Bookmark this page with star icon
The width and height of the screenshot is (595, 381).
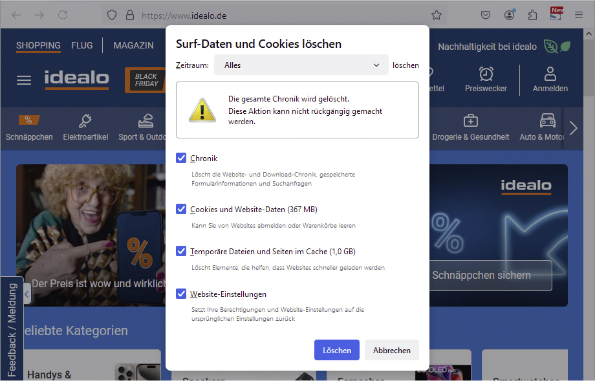(x=437, y=15)
